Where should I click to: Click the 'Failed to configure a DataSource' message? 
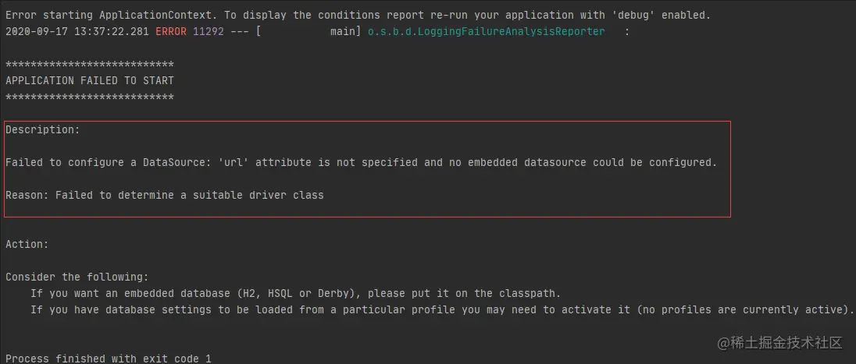(x=361, y=162)
